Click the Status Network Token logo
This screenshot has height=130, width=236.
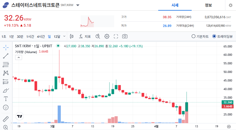6,5
